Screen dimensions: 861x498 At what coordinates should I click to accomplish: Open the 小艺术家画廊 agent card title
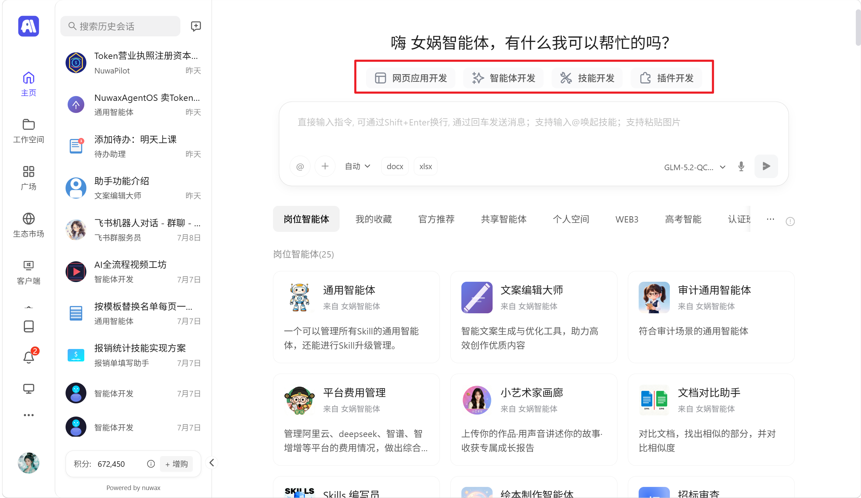tap(531, 393)
